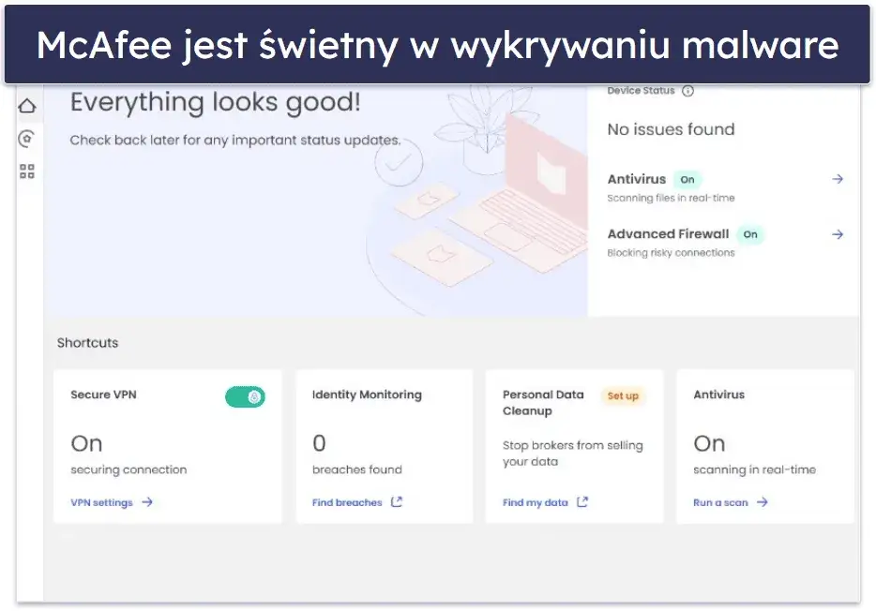Open VPN settings
The height and width of the screenshot is (611, 876).
103,502
